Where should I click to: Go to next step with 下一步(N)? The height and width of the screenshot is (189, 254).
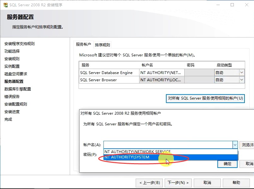178,183
